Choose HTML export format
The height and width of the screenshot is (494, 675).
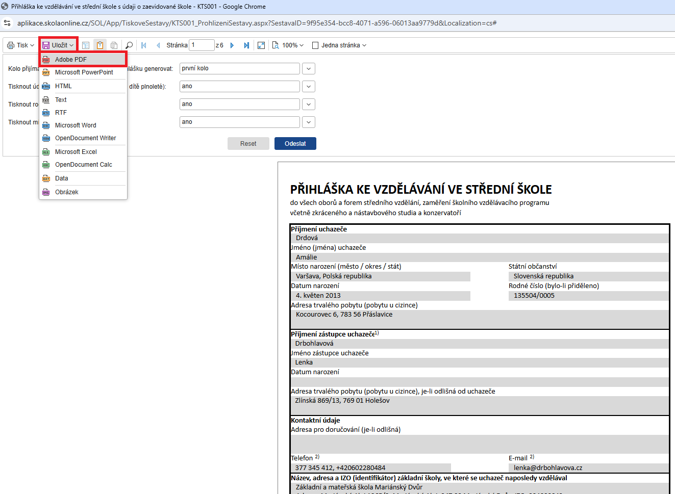click(83, 86)
